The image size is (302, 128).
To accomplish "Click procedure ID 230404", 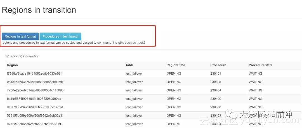I will [x=216, y=90].
